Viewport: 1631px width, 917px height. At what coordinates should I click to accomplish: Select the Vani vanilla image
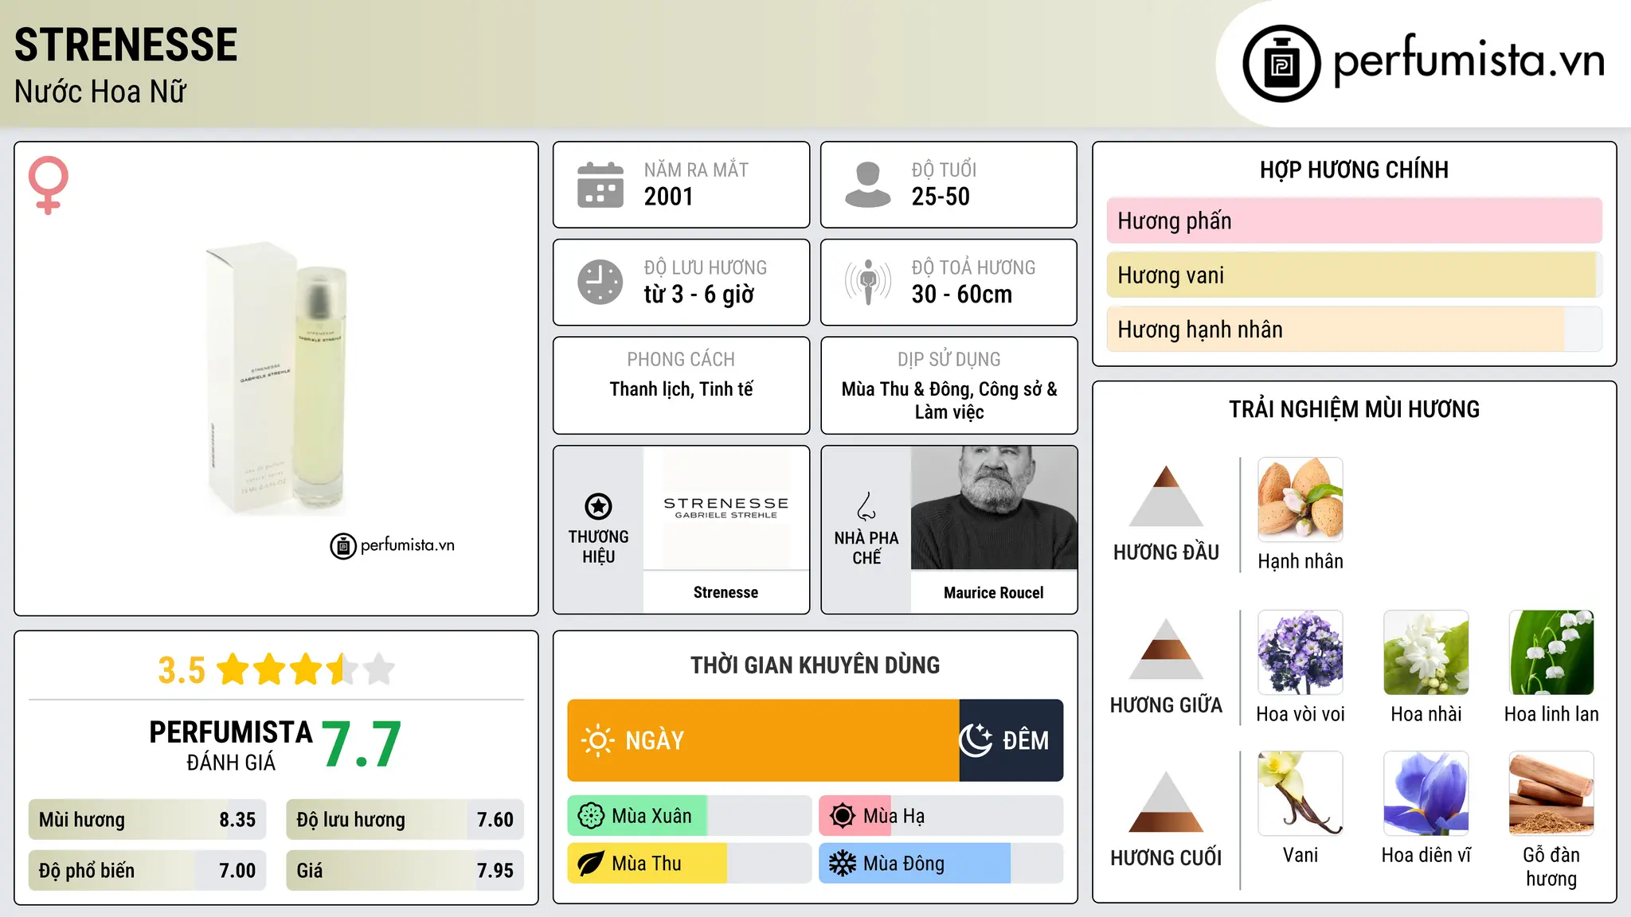click(1300, 794)
